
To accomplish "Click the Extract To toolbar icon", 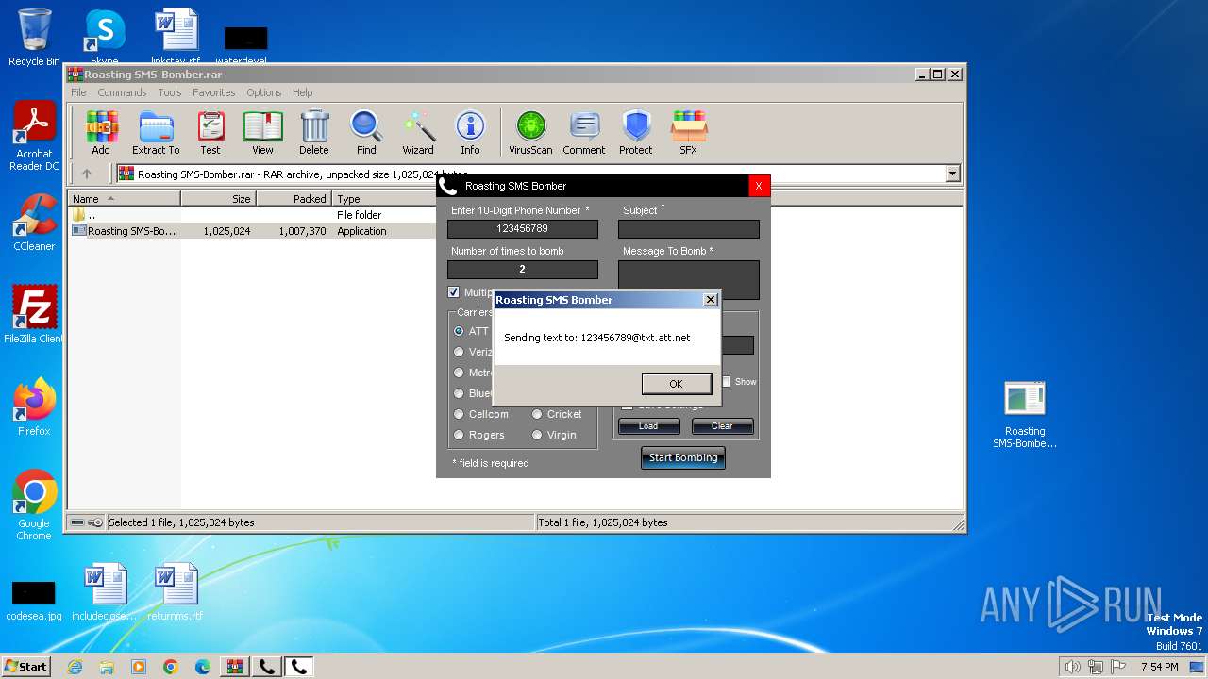I will click(x=156, y=132).
